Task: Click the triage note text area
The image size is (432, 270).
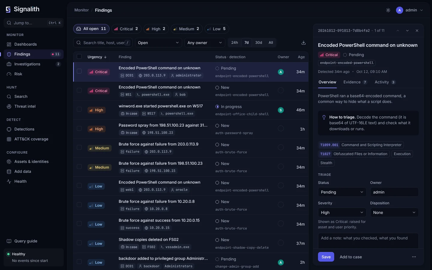Action: click(368, 241)
